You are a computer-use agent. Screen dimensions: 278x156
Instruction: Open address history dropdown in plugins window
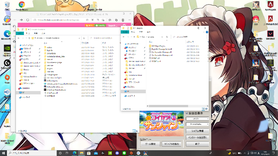coord(162,37)
